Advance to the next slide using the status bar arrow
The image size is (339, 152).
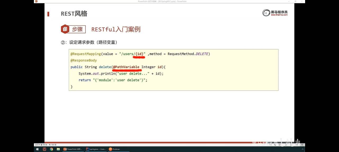(x=279, y=145)
